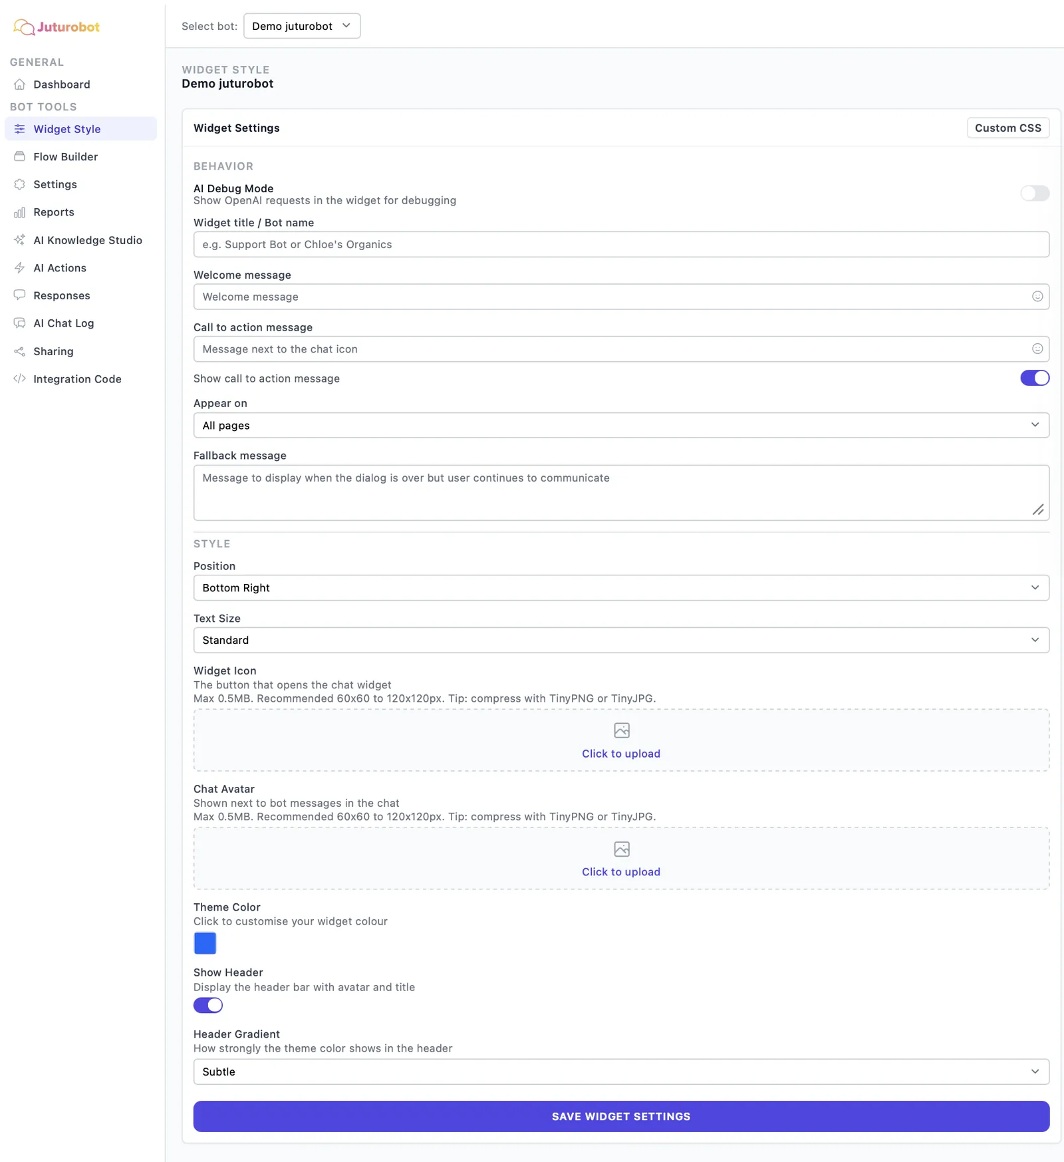Screen dimensions: 1064x1162
Task: Open Reports page from sidebar
Action: click(81, 212)
